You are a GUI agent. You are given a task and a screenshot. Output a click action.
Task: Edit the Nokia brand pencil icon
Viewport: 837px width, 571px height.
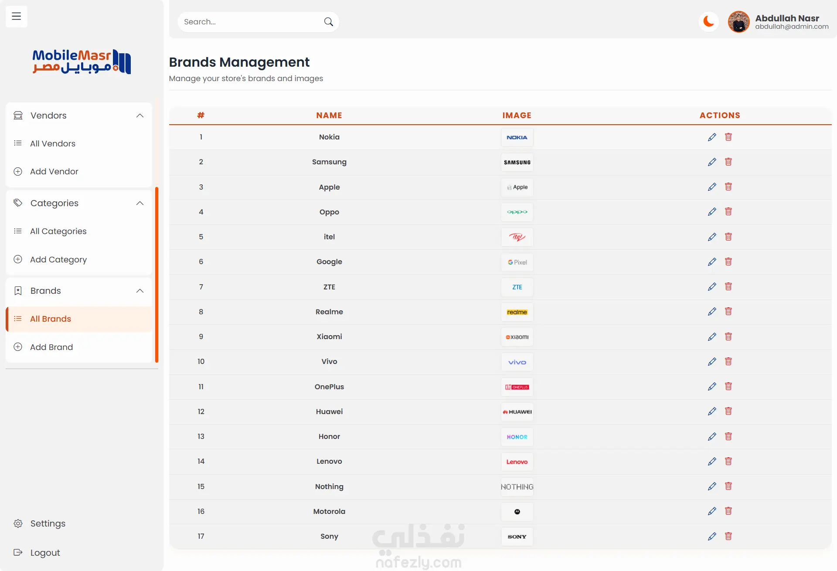click(712, 137)
